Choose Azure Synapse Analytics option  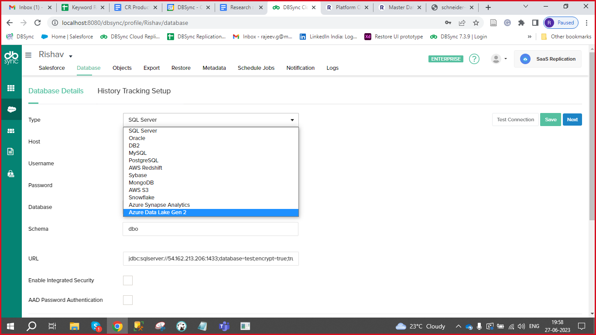(x=211, y=205)
